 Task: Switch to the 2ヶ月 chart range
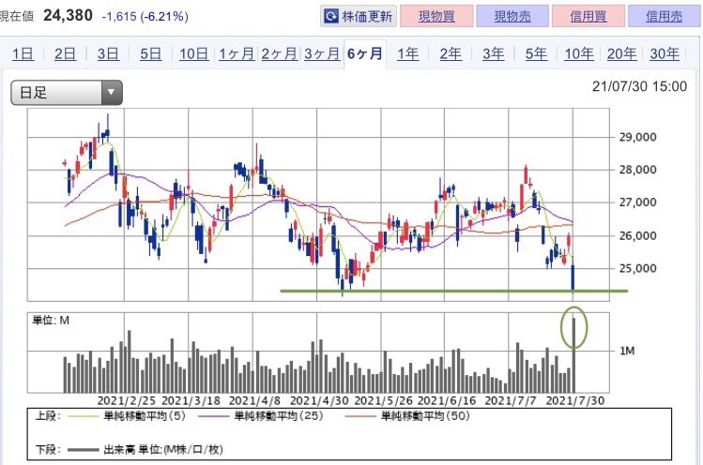pos(280,54)
